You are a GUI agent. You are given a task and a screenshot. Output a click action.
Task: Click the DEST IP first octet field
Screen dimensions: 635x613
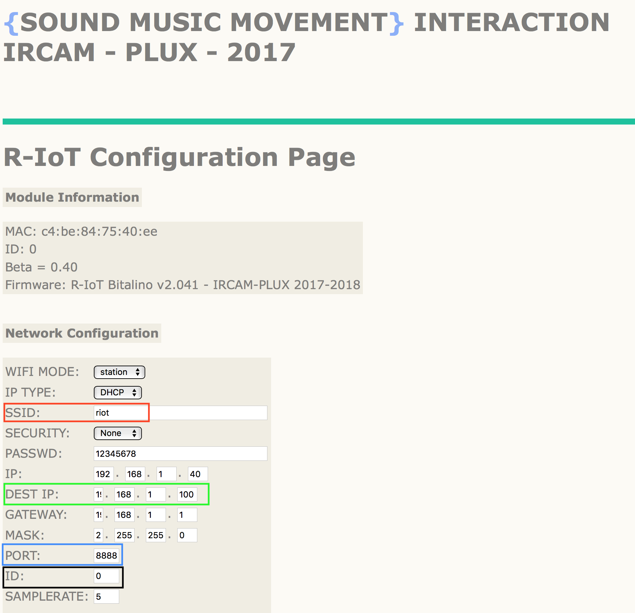click(x=98, y=494)
